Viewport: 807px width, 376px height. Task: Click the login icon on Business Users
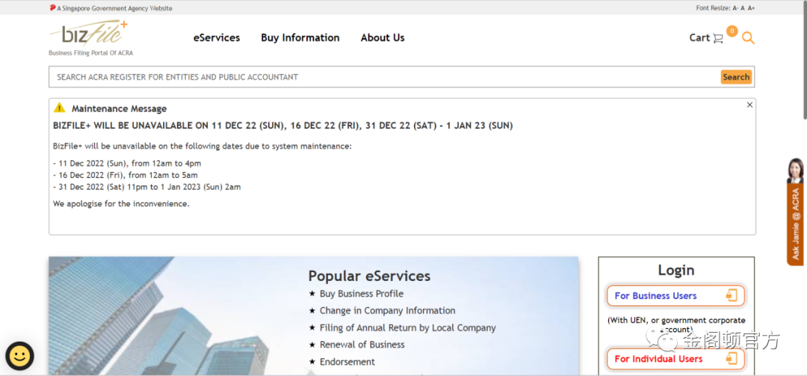(x=732, y=296)
